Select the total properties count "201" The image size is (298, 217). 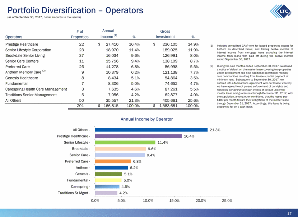(80, 106)
